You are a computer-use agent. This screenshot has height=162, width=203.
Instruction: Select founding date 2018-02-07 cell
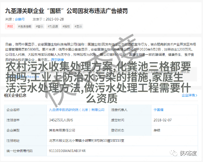(x=174, y=120)
